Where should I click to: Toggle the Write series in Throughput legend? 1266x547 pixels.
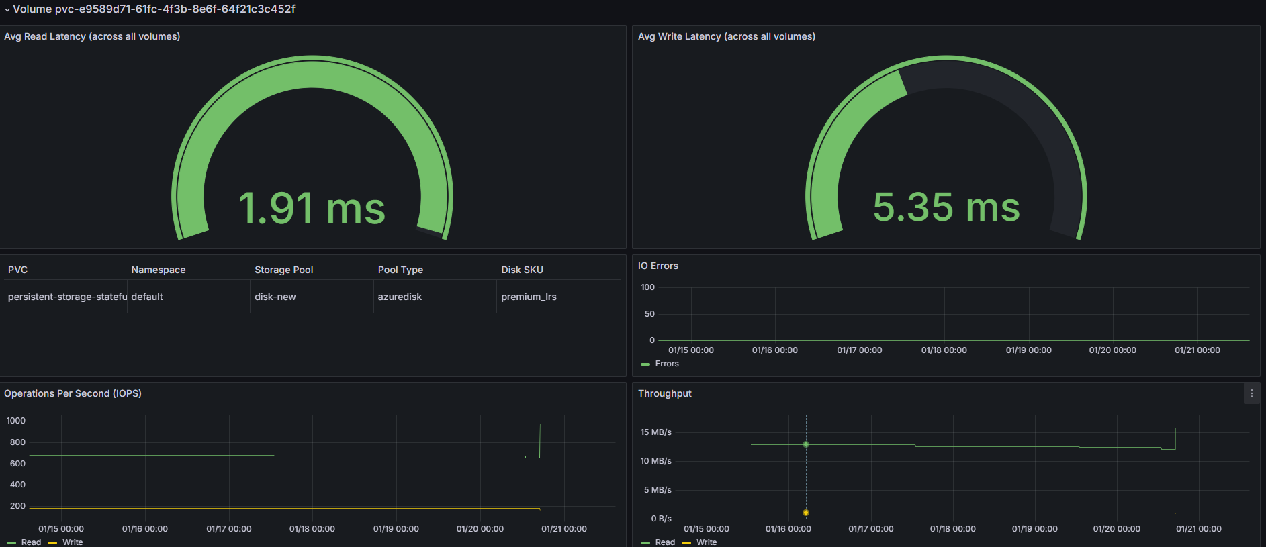pos(707,542)
